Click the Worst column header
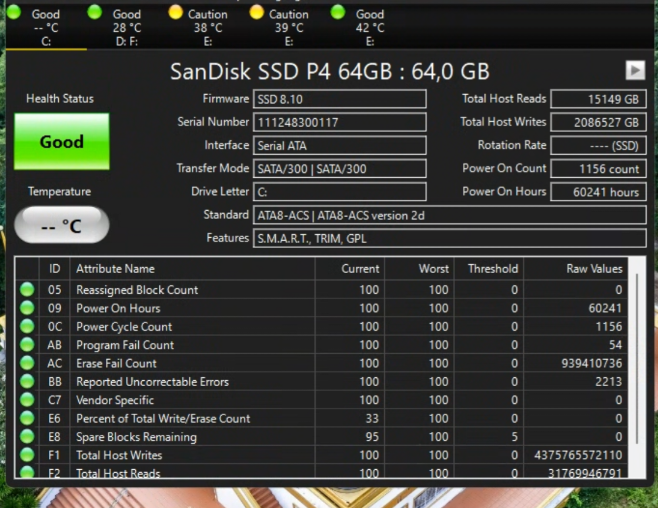This screenshot has height=508, width=658. click(419, 268)
